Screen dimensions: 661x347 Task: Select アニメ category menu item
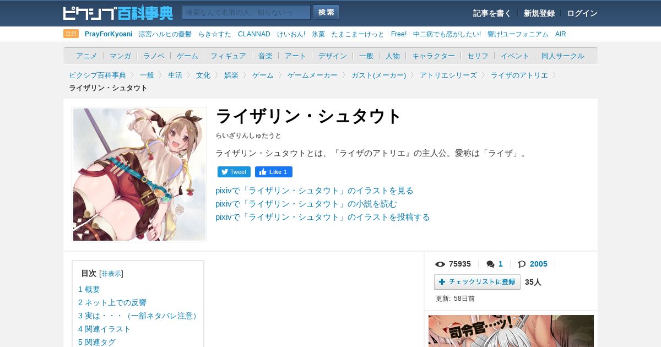pos(86,56)
